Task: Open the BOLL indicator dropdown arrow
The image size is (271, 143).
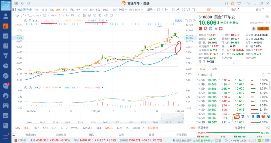Action: [x=41, y=21]
